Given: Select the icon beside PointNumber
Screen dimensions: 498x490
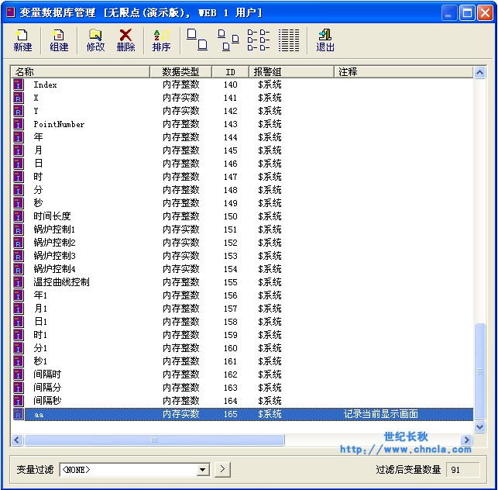Looking at the screenshot, I should (19, 124).
